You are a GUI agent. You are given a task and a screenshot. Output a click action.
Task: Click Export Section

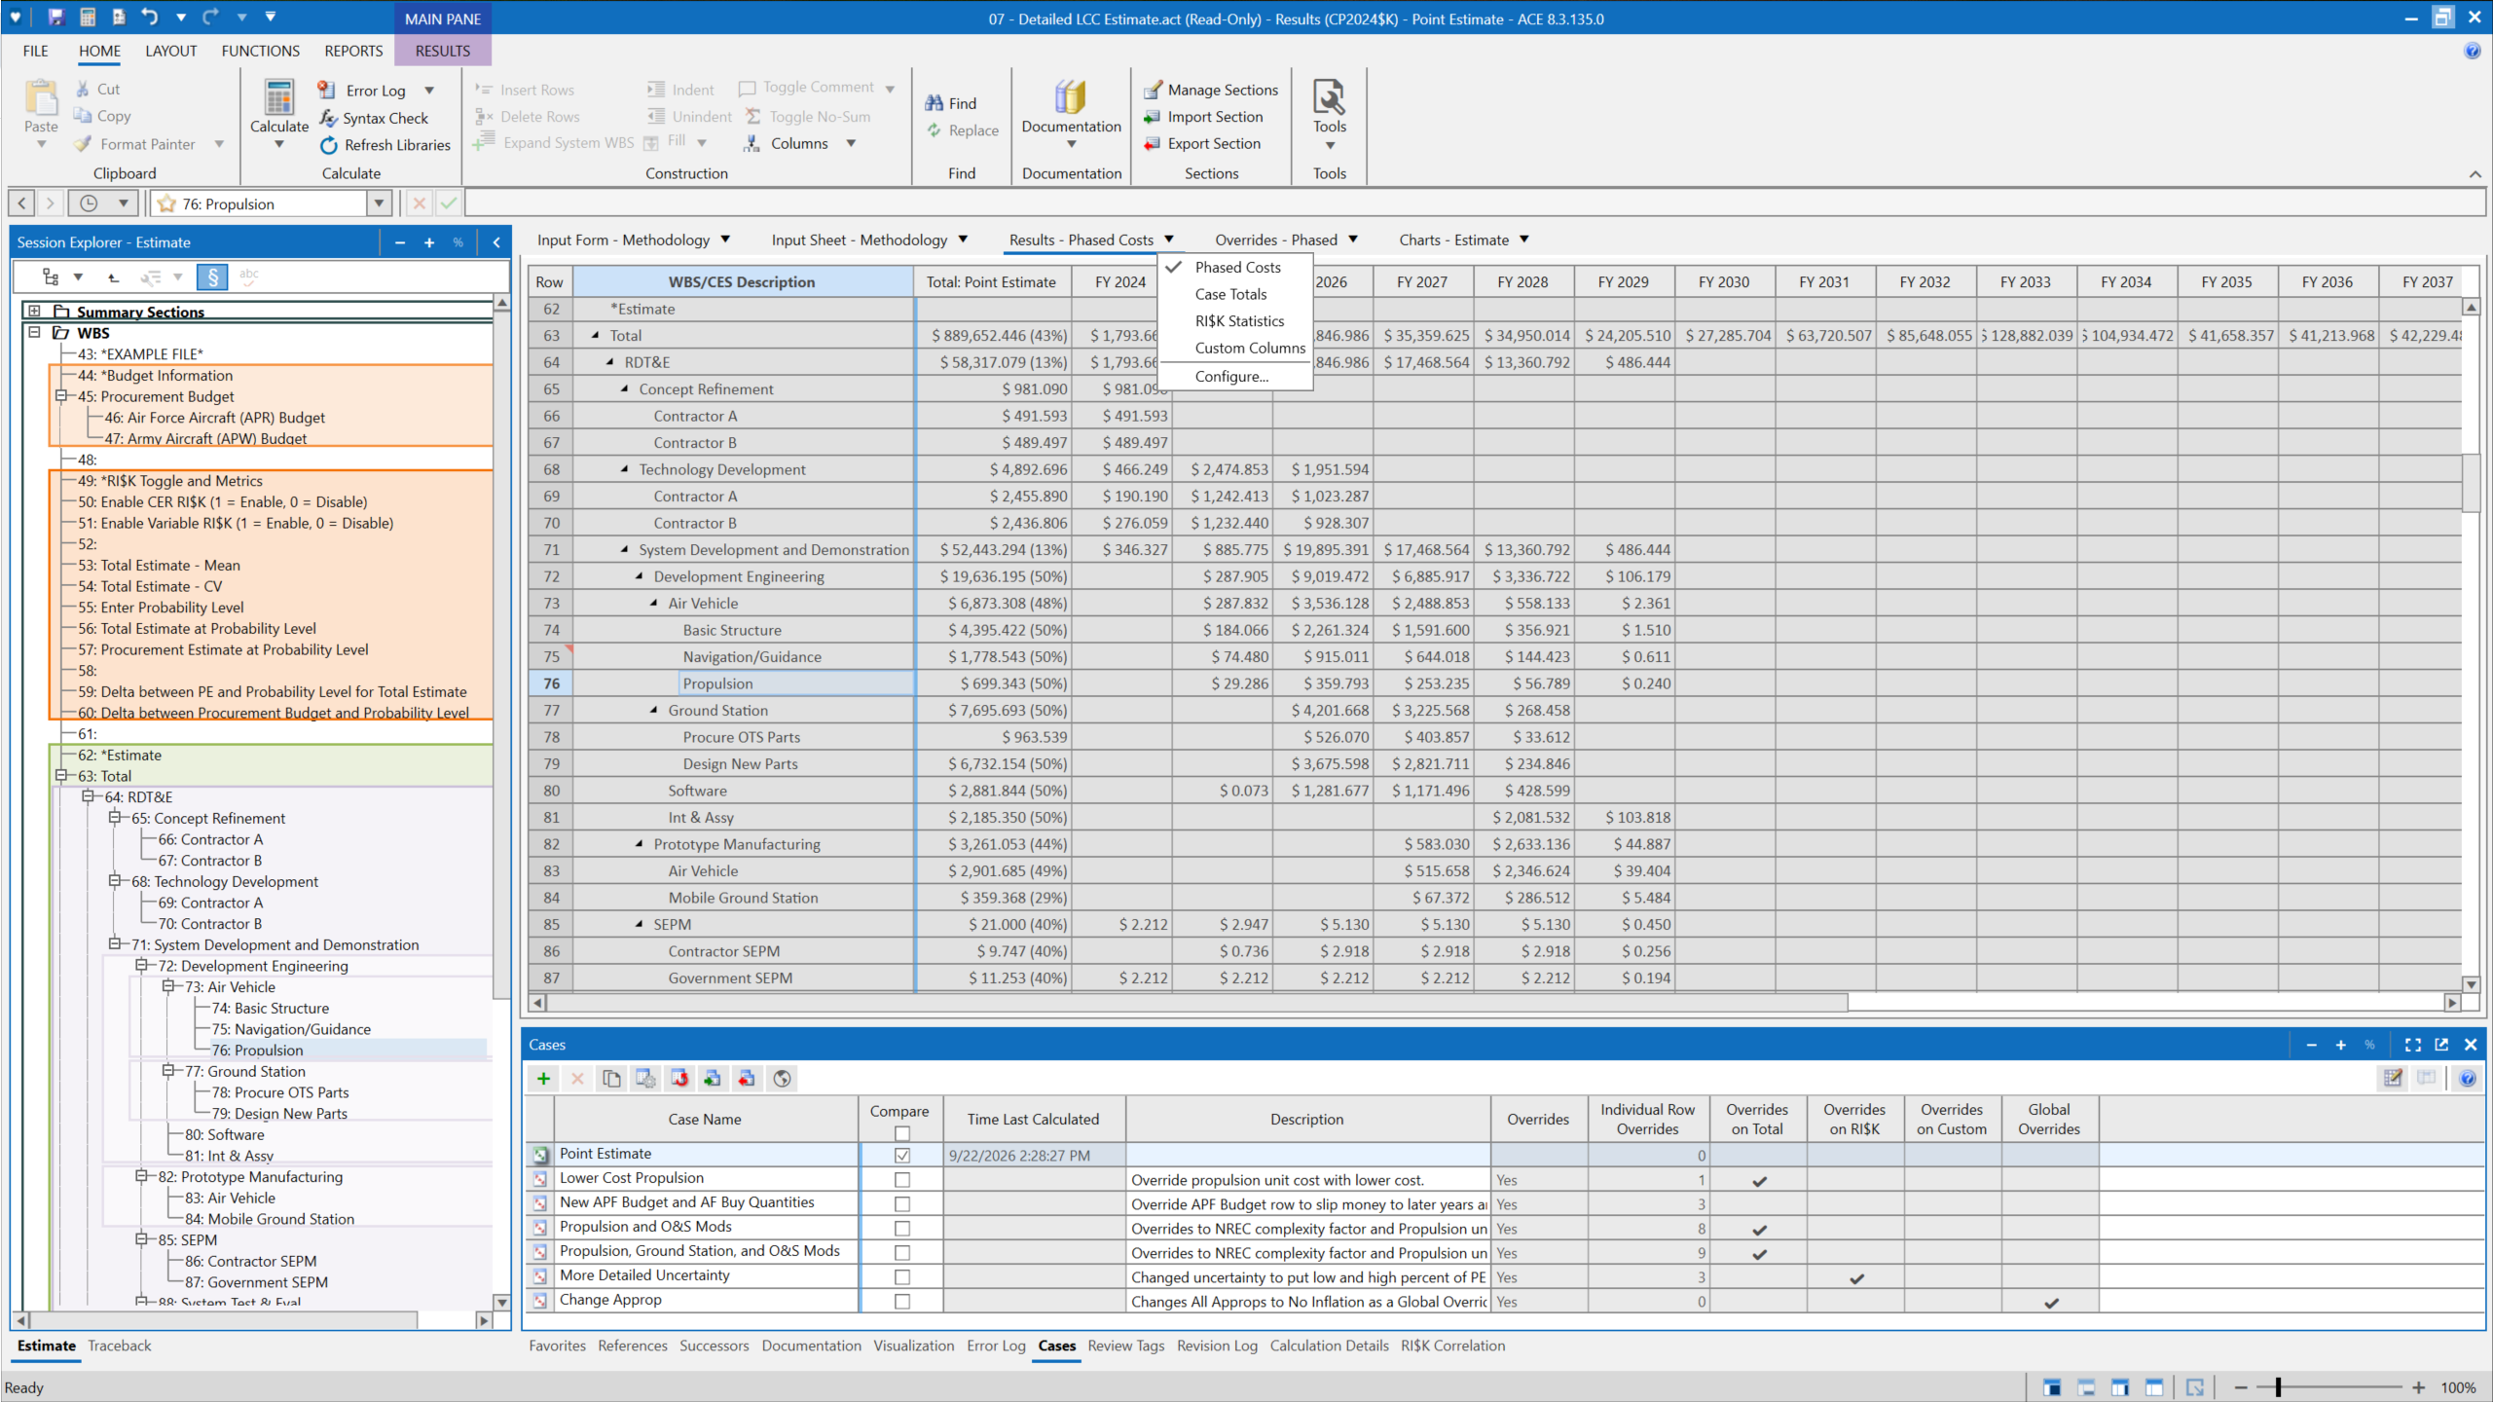click(x=1202, y=144)
